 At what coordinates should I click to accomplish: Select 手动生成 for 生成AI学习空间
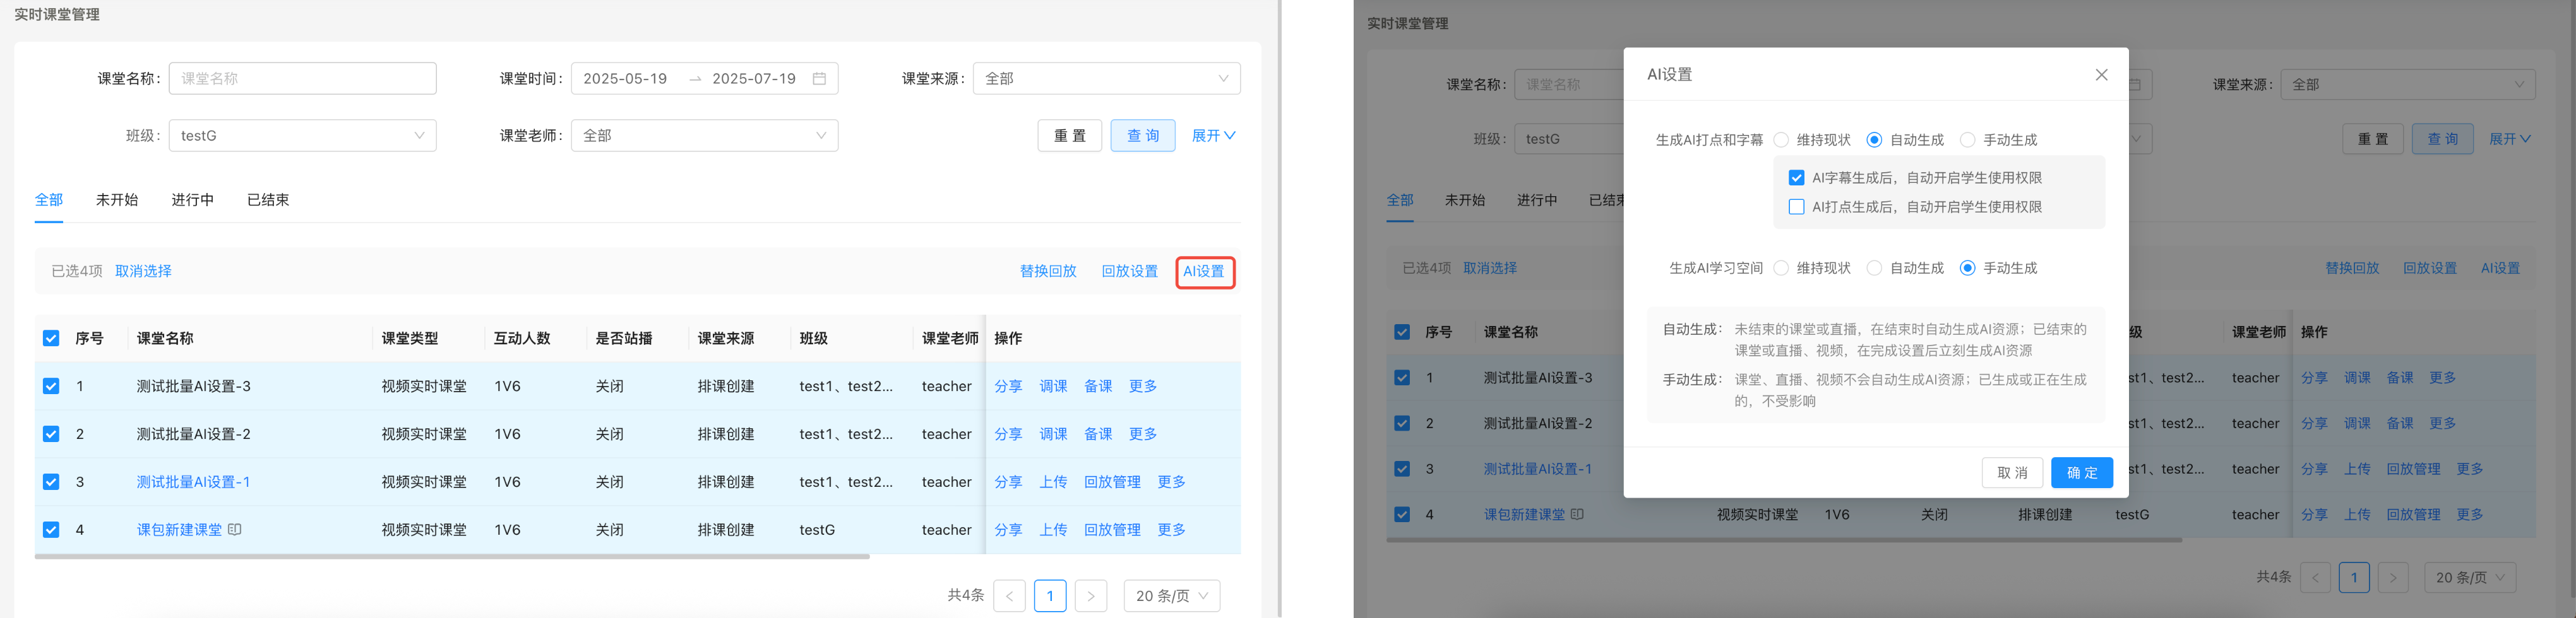click(1967, 269)
